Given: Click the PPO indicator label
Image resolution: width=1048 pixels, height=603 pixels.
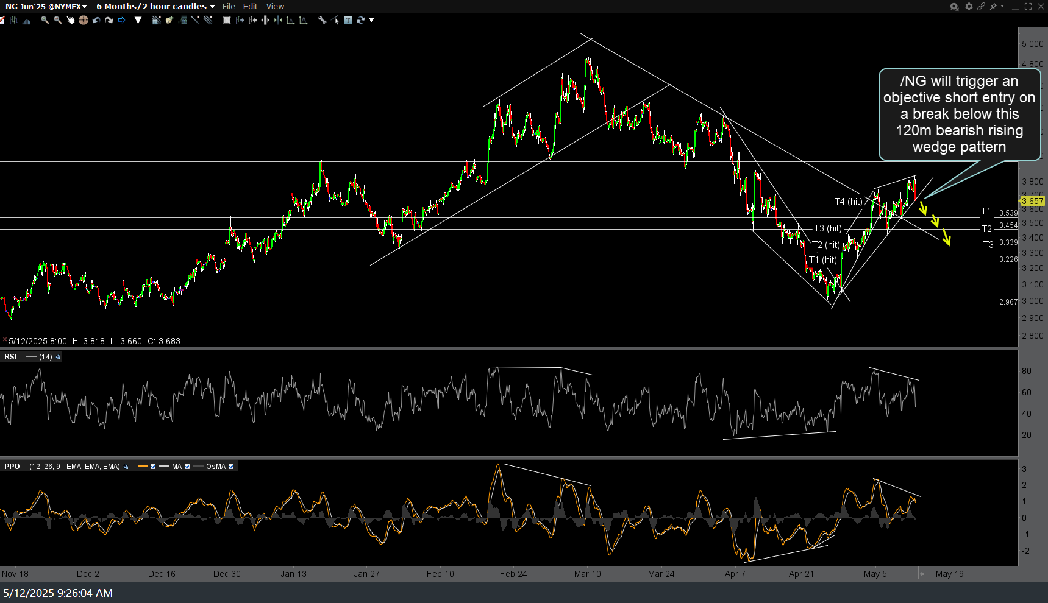Looking at the screenshot, I should 12,467.
